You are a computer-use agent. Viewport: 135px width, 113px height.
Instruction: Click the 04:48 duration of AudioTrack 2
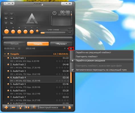[66, 64]
